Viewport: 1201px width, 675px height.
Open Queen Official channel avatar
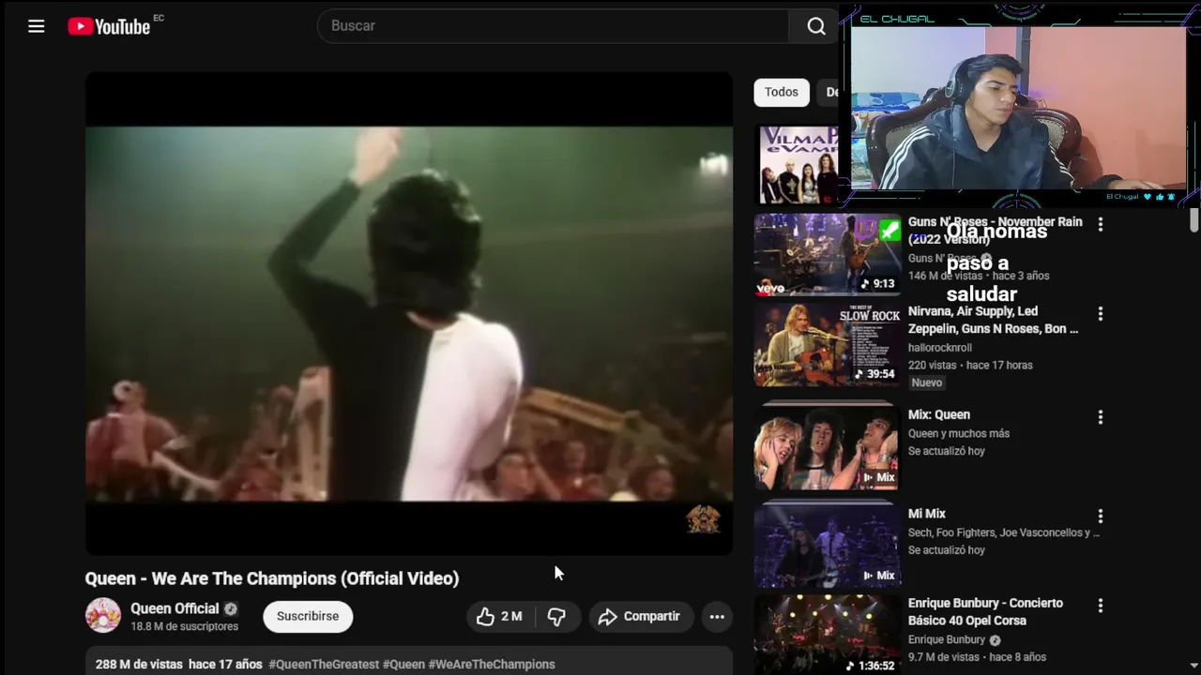(x=103, y=616)
